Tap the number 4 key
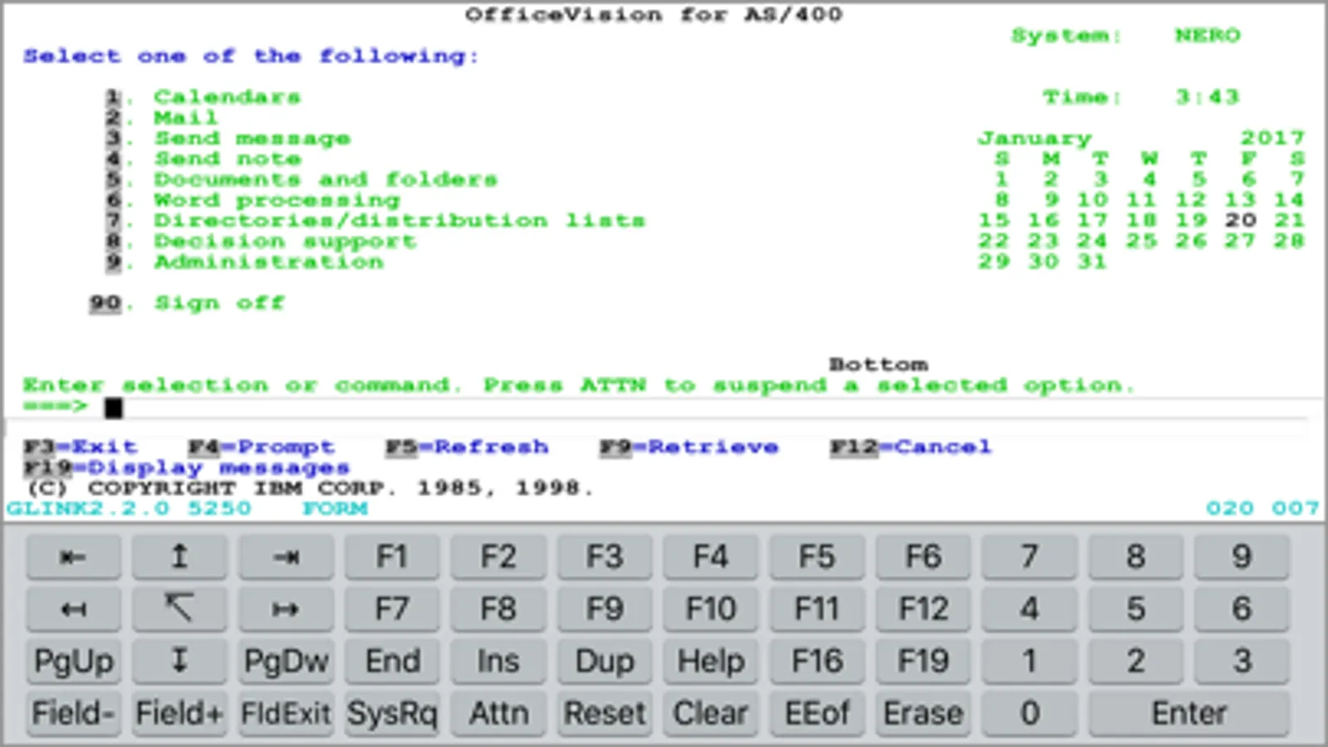Viewport: 1328px width, 747px height. pos(1030,609)
